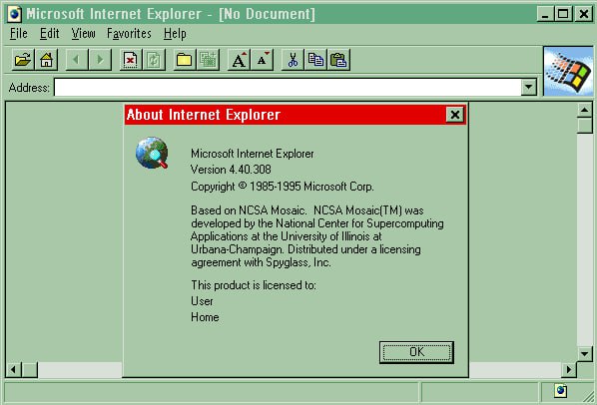Viewport: 597px width, 405px height.
Task: Open the Help menu
Action: click(x=175, y=34)
